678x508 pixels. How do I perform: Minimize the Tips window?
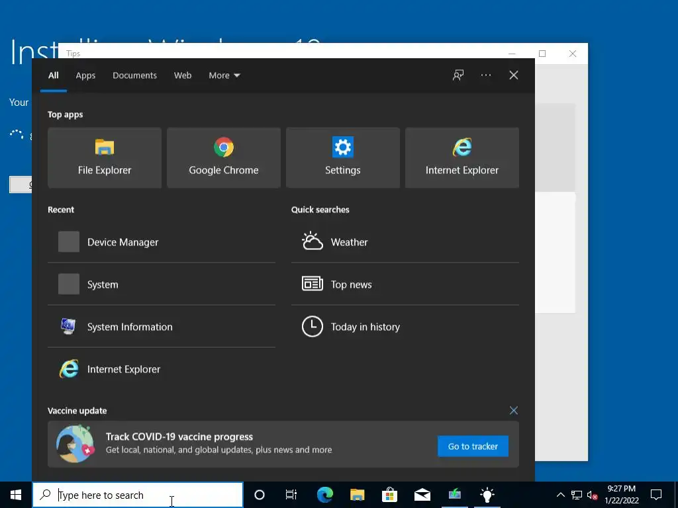pos(512,54)
